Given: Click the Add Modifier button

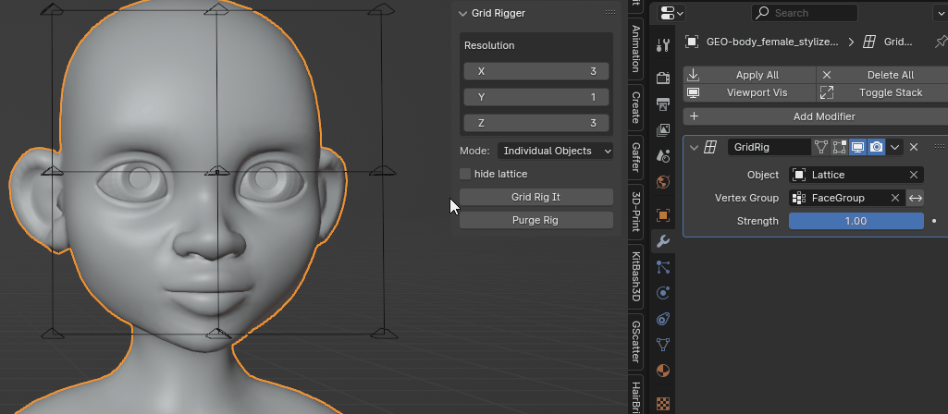Looking at the screenshot, I should [816, 116].
